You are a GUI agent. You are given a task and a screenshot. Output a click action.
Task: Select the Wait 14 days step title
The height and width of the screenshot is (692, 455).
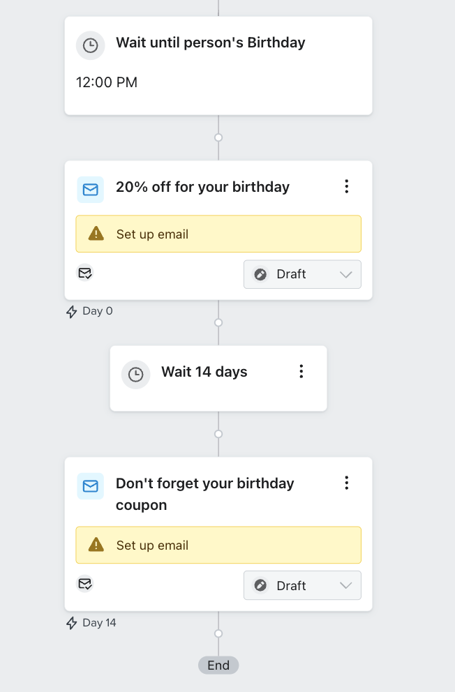(x=204, y=372)
